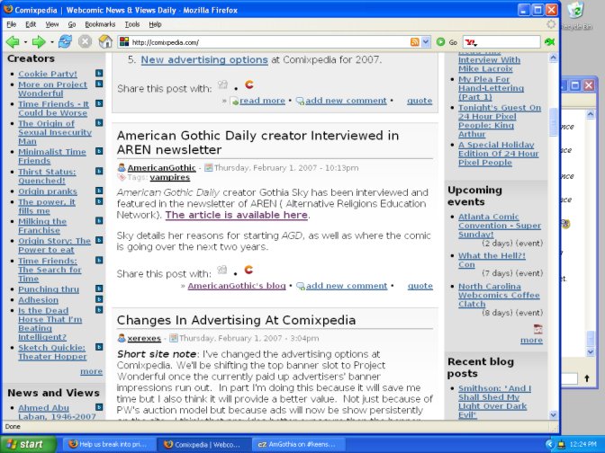Image resolution: width=605 pixels, height=453 pixels.
Task: Open the File menu
Action: point(11,24)
